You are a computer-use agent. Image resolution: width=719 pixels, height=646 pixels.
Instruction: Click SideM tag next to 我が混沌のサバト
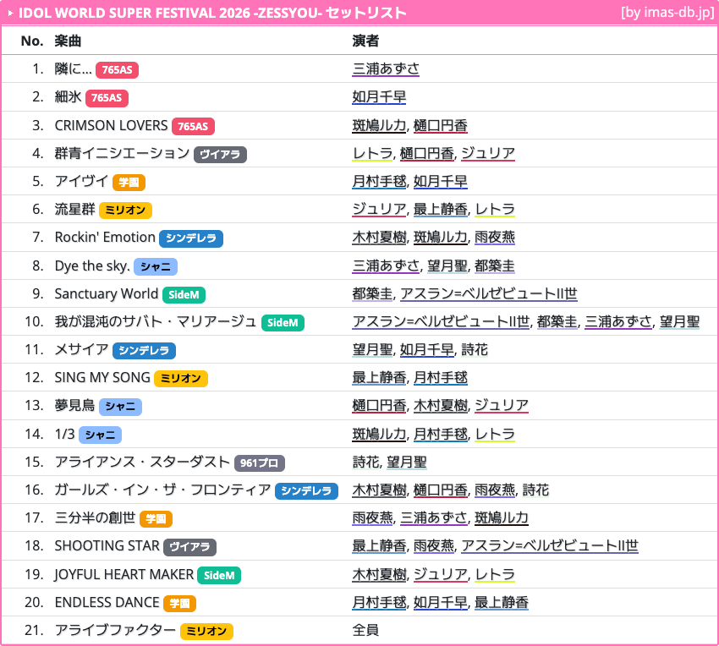[x=283, y=322]
